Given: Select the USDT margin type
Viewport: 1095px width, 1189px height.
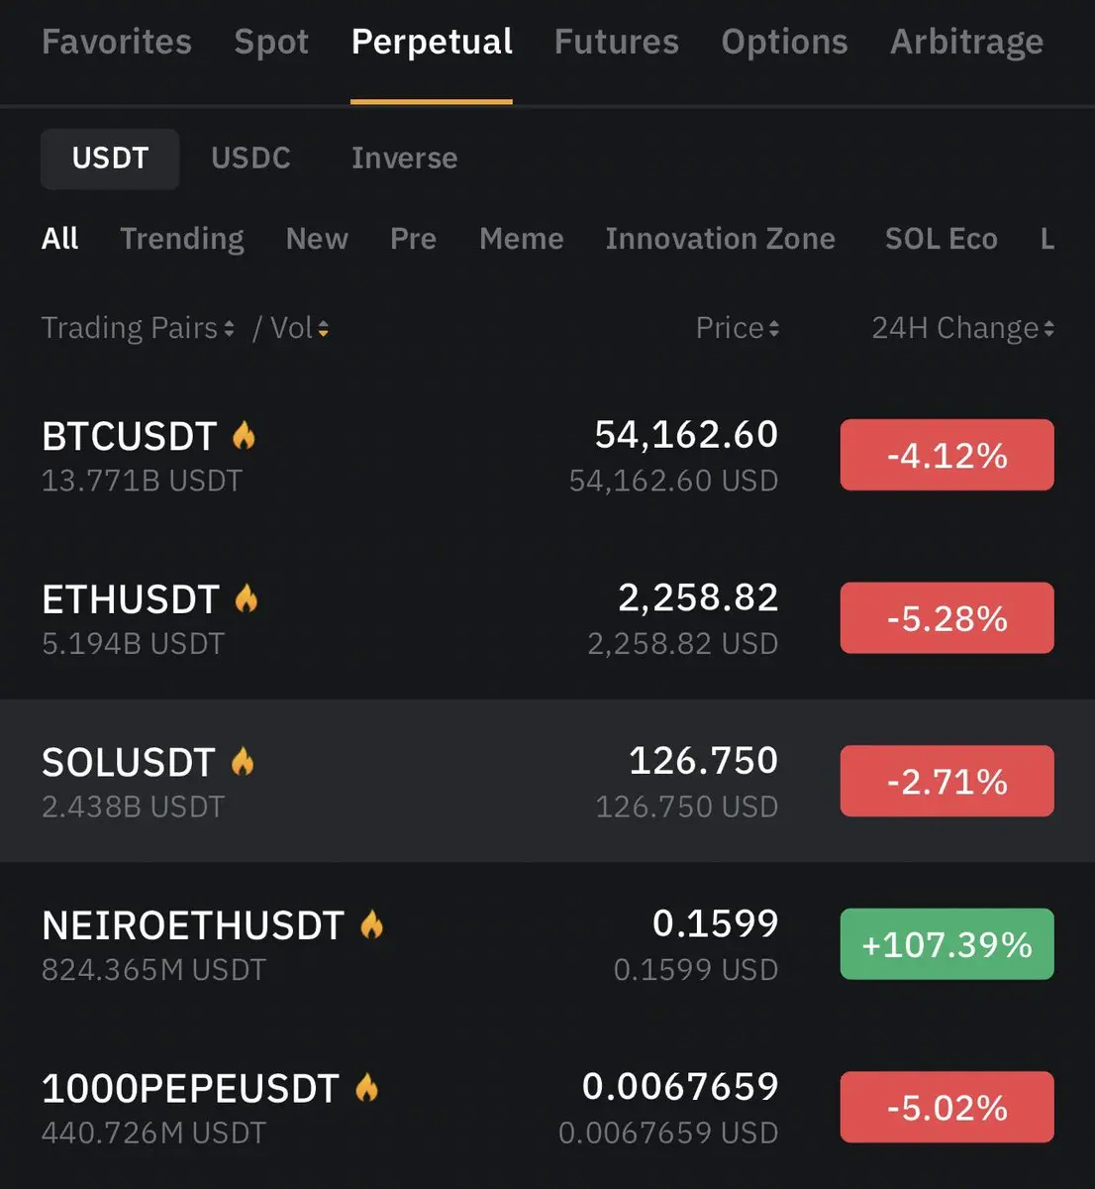Looking at the screenshot, I should pyautogui.click(x=110, y=159).
